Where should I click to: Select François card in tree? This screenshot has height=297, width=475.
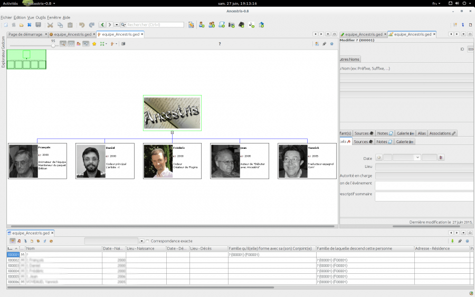click(x=37, y=161)
